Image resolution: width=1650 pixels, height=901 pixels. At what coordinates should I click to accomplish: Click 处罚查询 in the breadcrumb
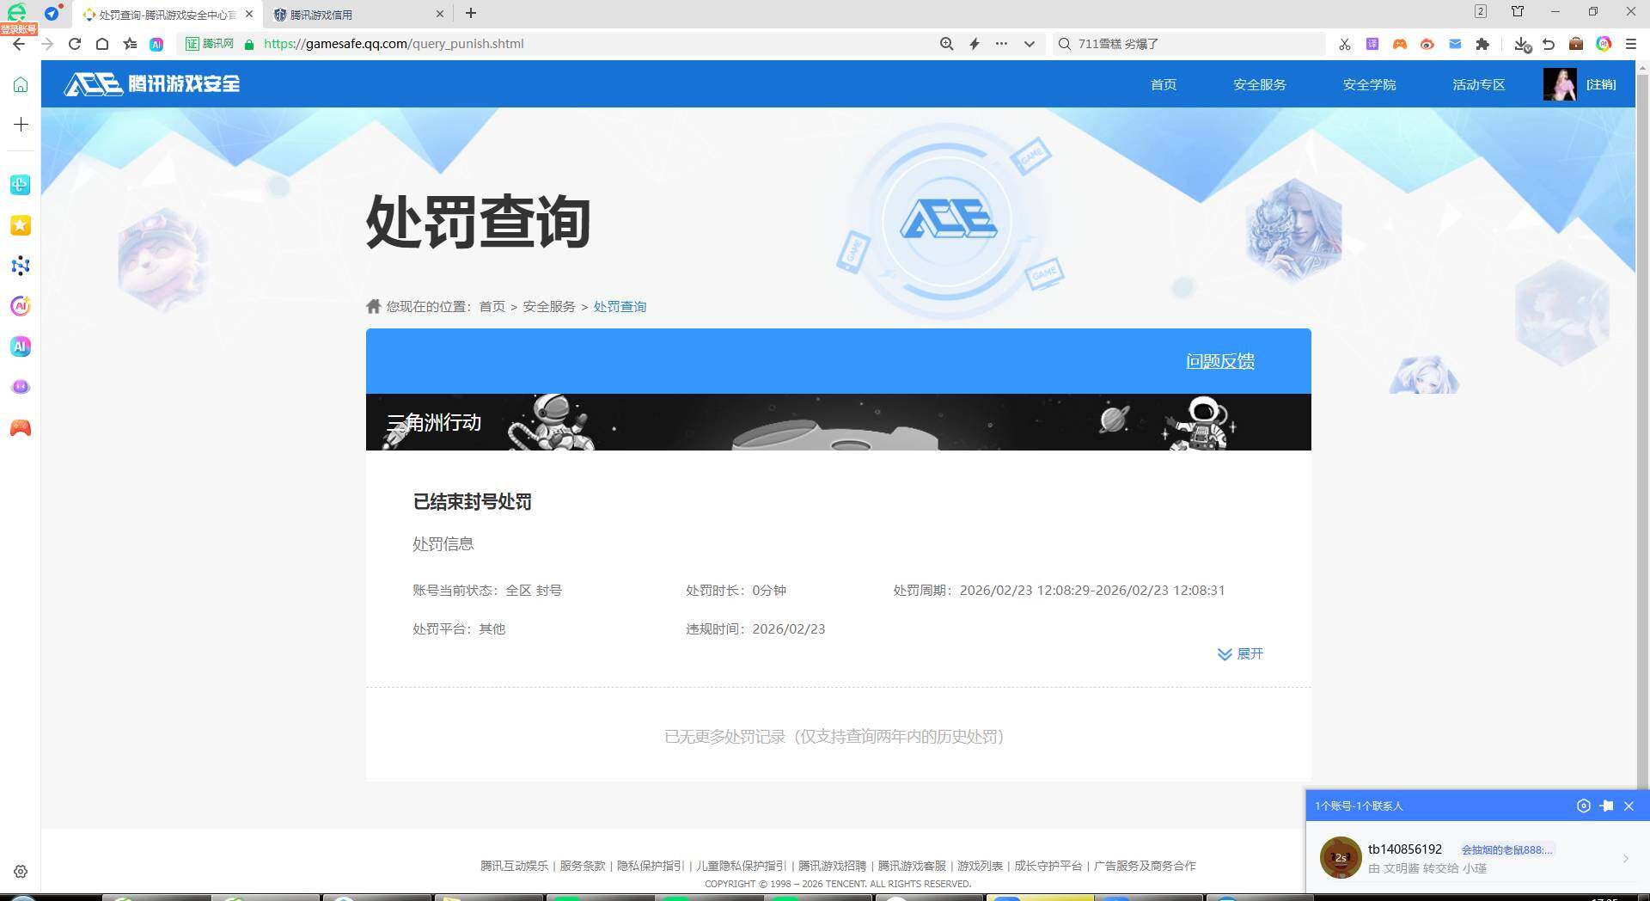(620, 307)
